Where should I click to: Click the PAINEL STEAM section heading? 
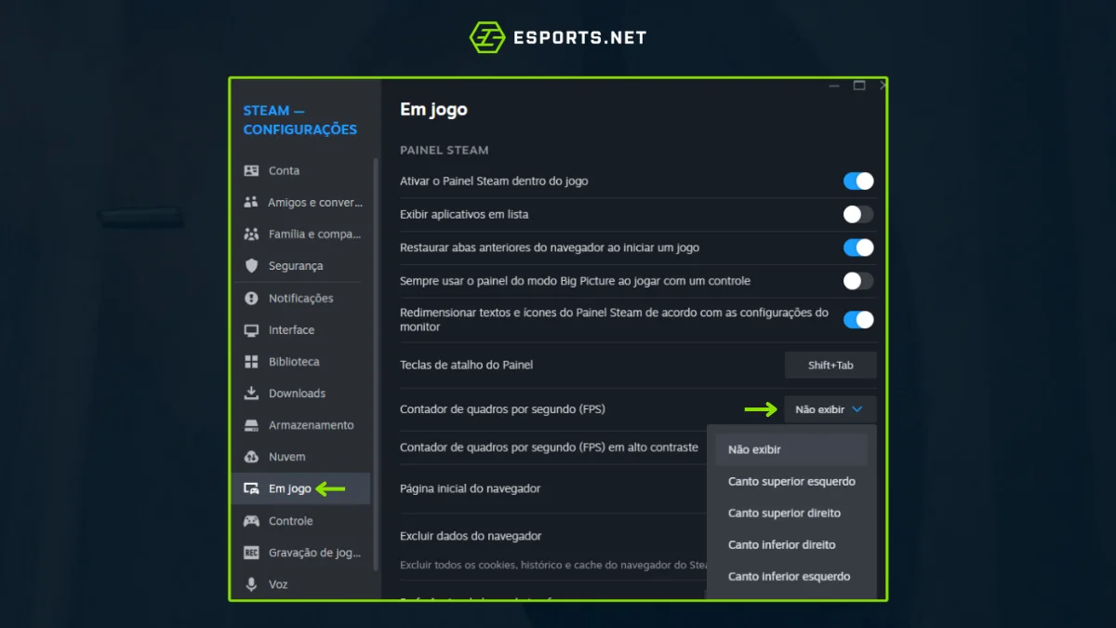pos(445,150)
